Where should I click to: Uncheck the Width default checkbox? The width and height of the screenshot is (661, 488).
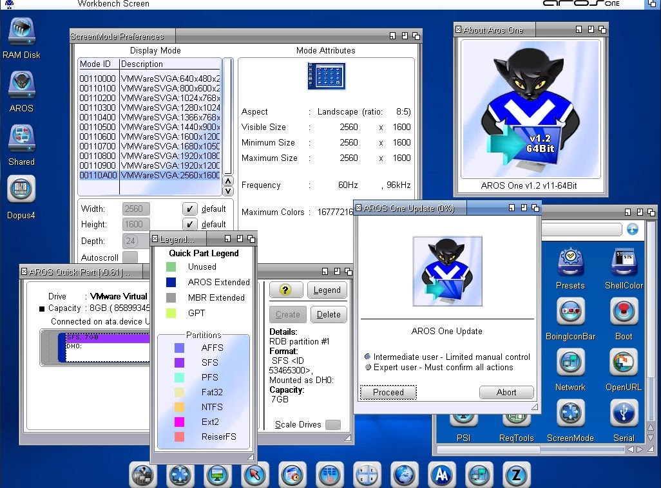pos(189,209)
